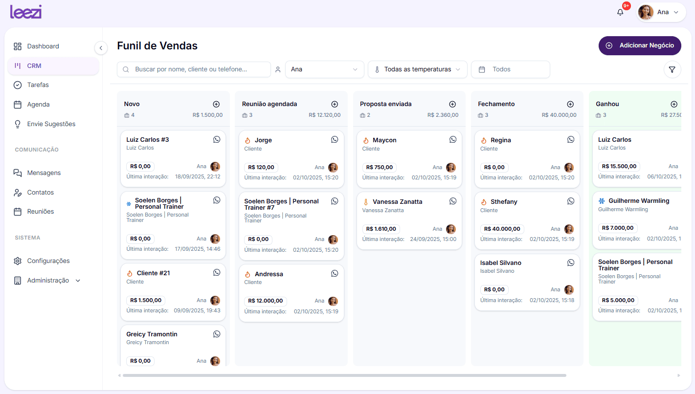Add deal to Novo column plus icon

(x=216, y=104)
